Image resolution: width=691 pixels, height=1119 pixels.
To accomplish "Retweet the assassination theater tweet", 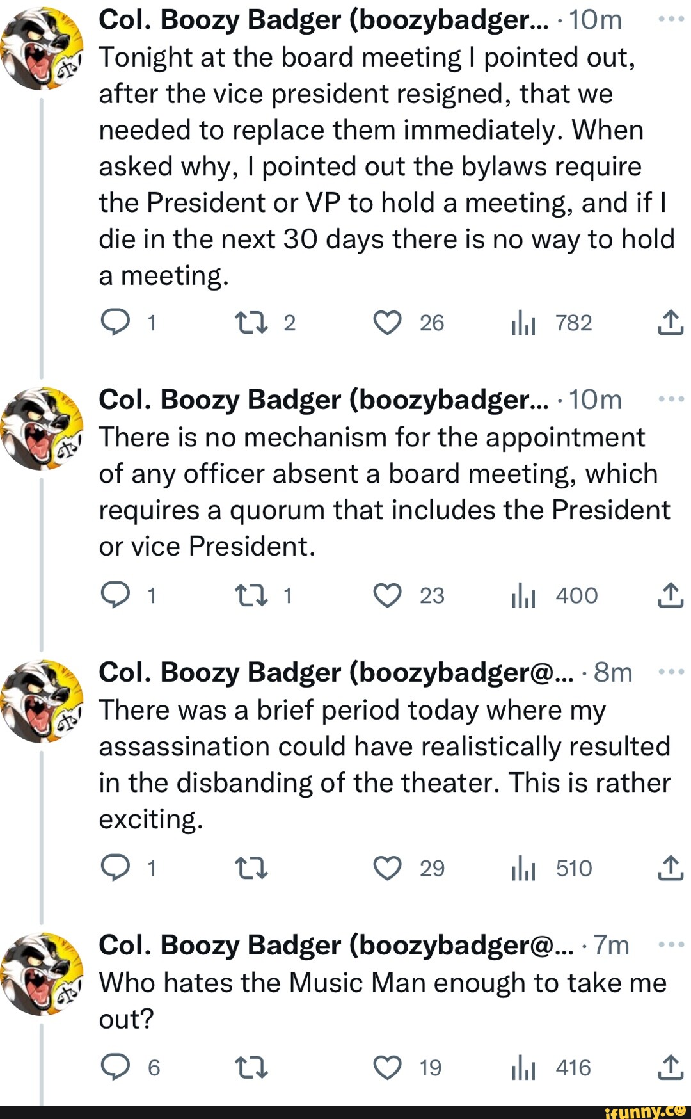I will click(x=251, y=868).
